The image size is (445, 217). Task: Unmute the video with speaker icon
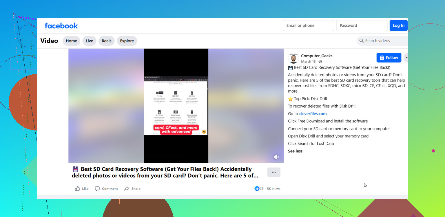point(276,157)
